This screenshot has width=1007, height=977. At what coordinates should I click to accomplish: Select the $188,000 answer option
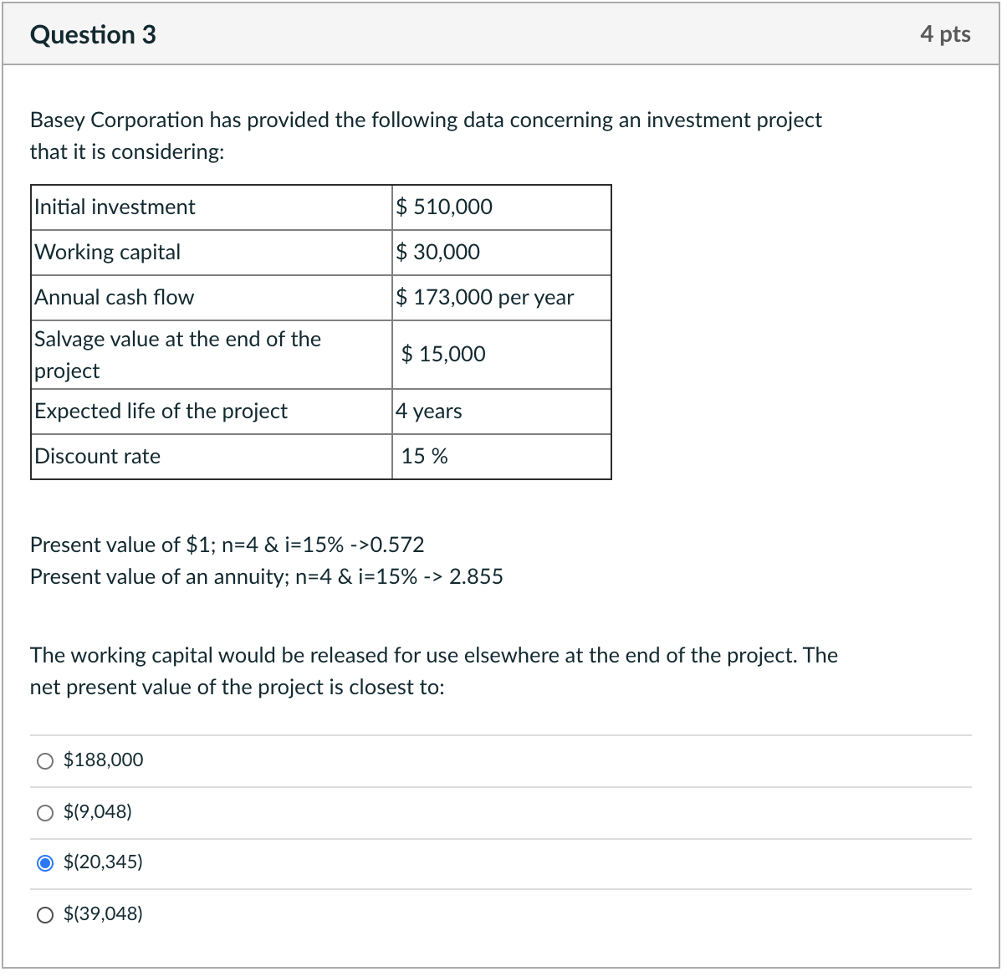[x=45, y=760]
